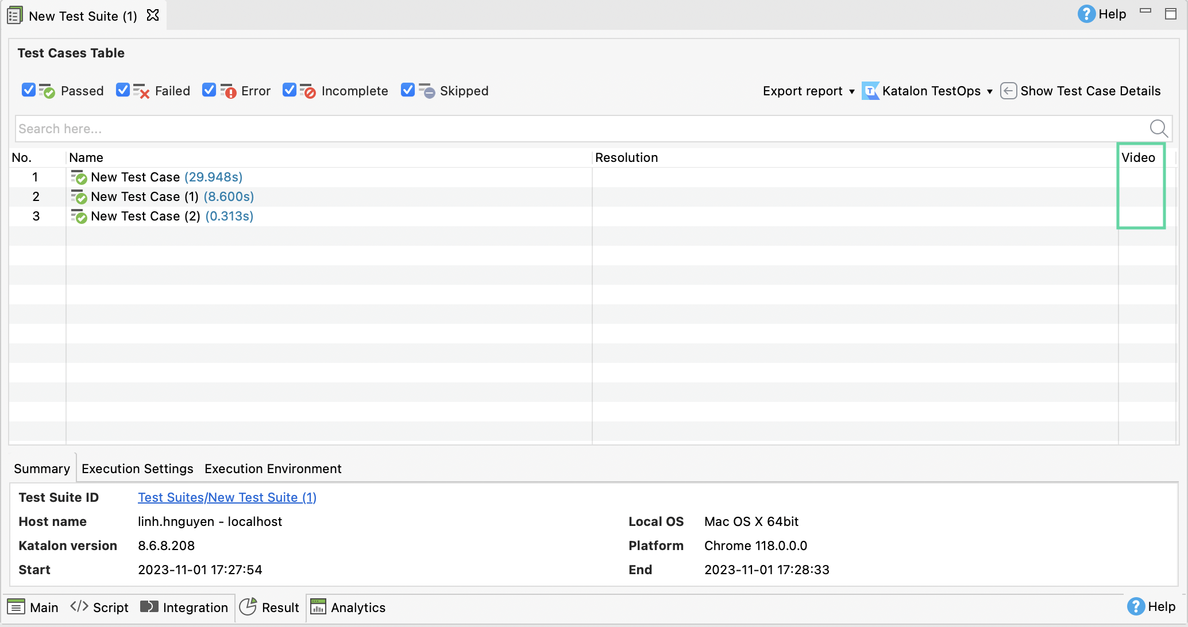Click the passed icon next to New Test Case (2)
Viewport: 1188px width, 627px height.
[79, 216]
